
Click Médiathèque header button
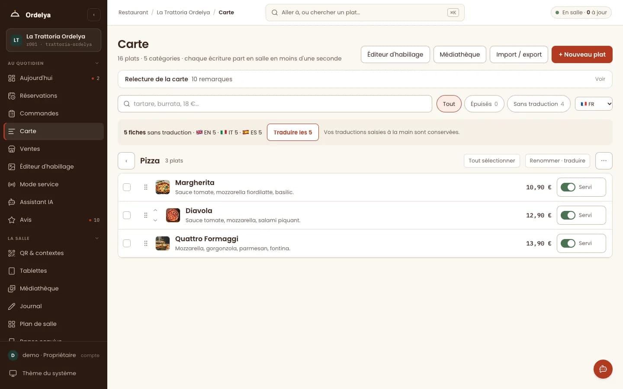point(460,54)
